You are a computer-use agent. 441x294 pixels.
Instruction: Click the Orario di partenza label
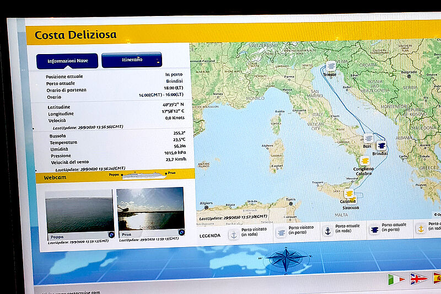[66, 90]
